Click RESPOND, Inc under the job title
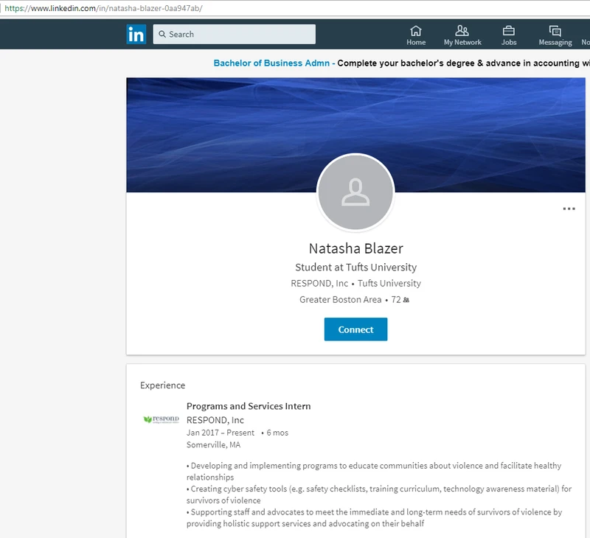The image size is (590, 538). (215, 420)
